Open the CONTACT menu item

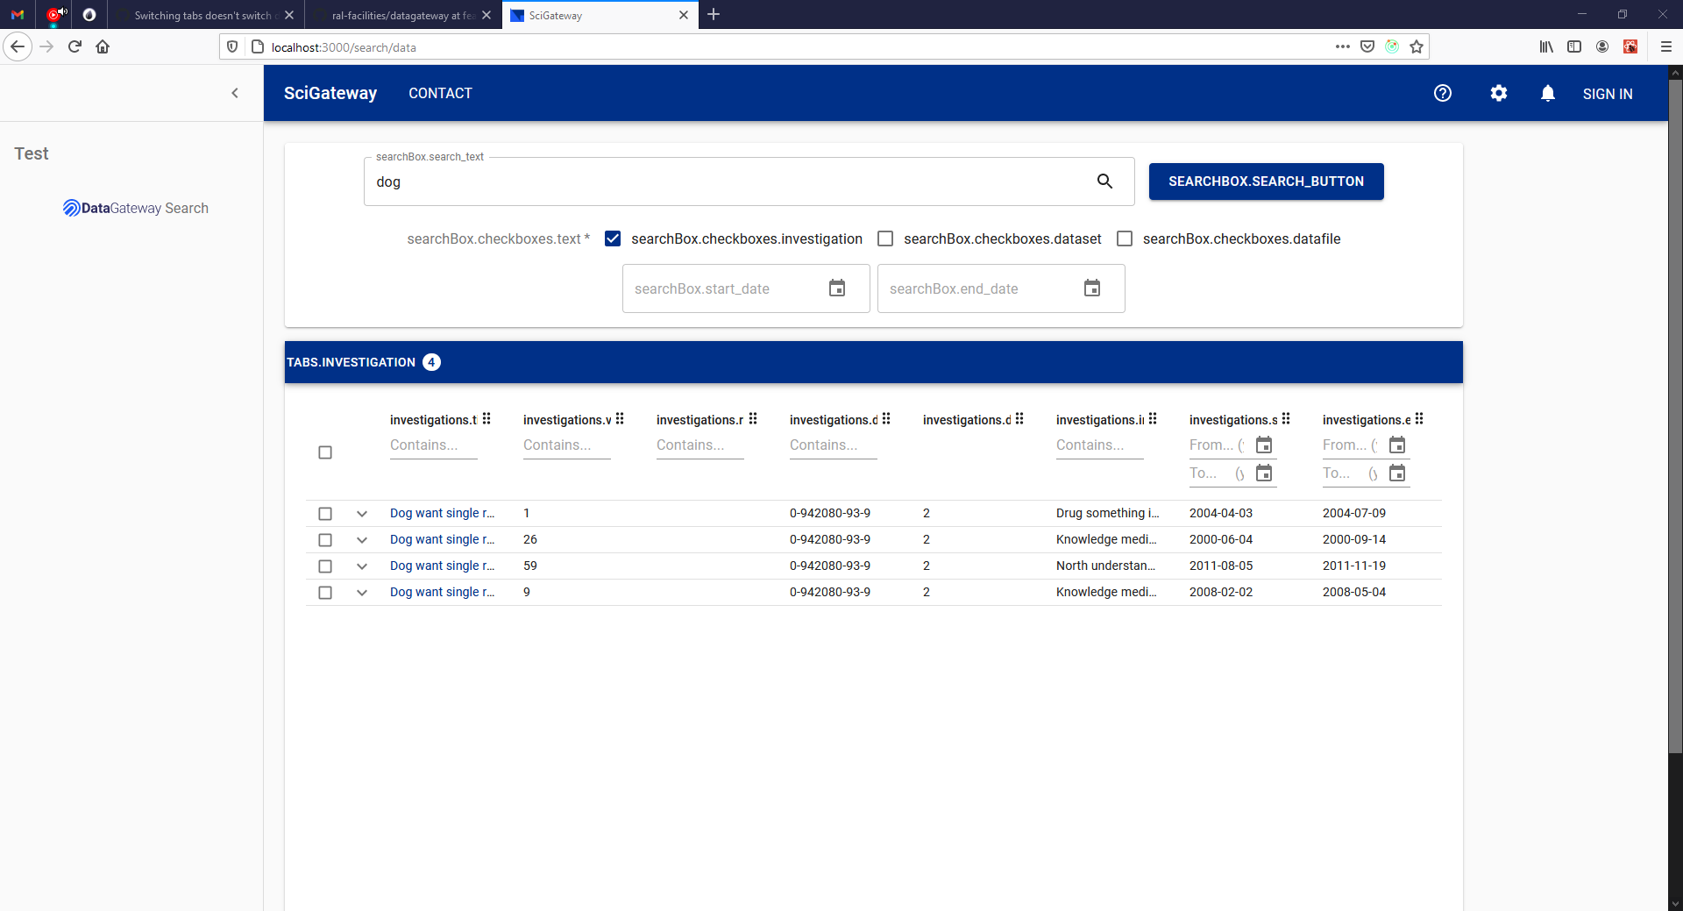tap(440, 93)
